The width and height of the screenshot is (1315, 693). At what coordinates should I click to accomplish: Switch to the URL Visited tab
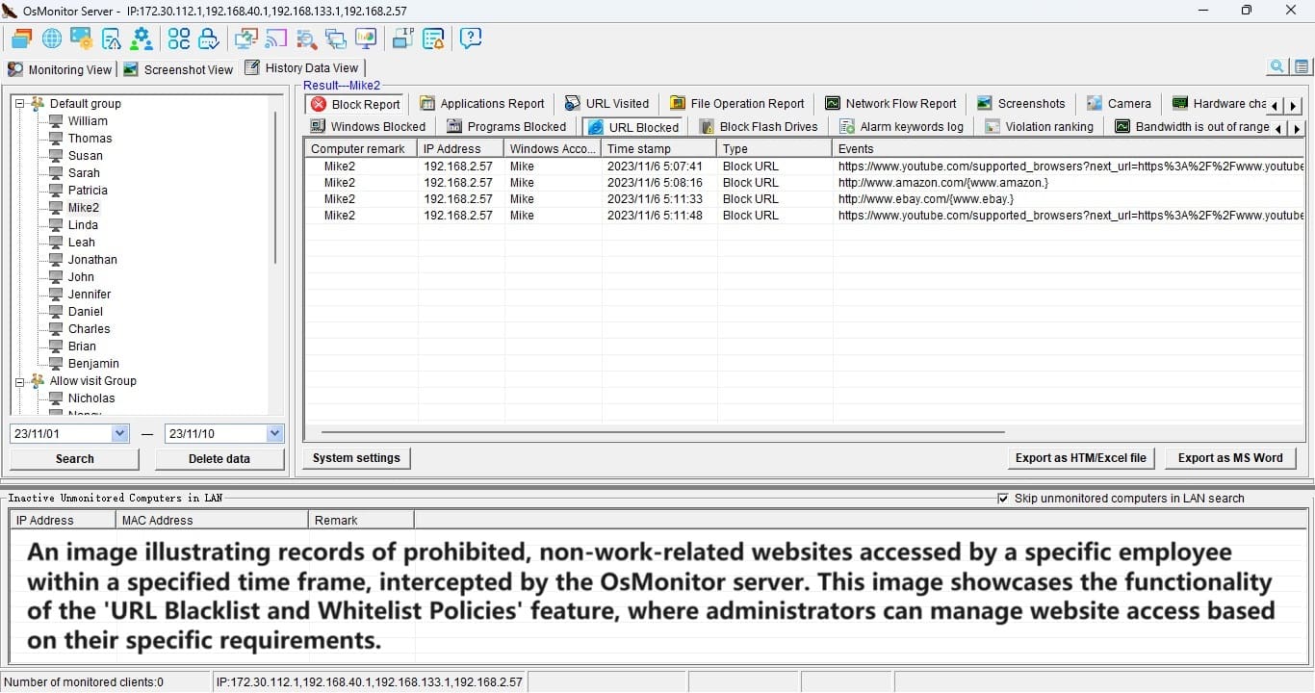606,103
